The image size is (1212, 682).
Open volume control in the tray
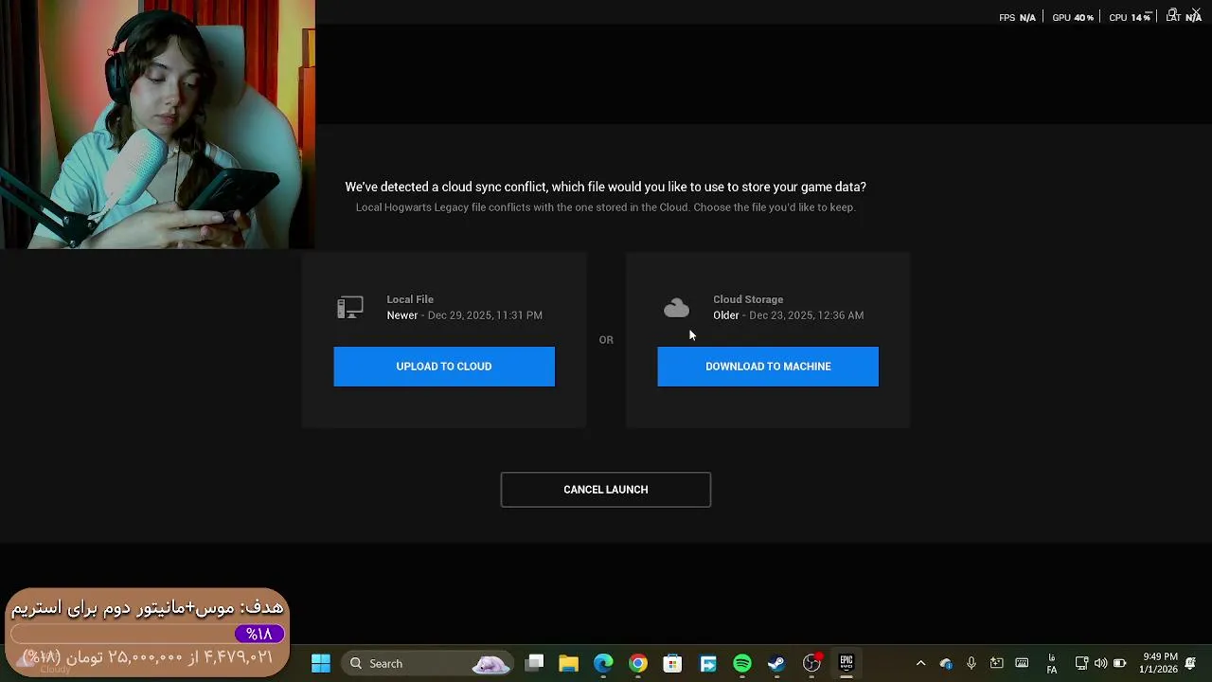coord(1100,663)
